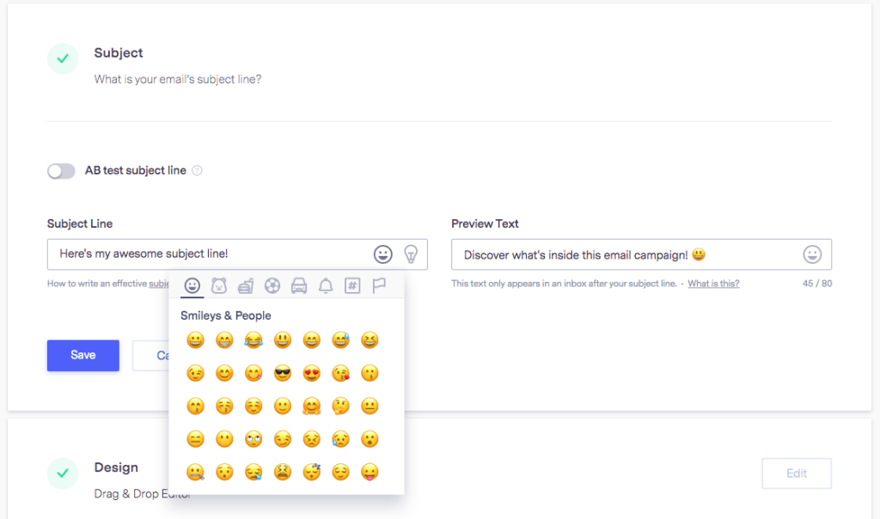Viewport: 880px width, 519px height.
Task: Open the "What is this?" link
Action: point(713,284)
